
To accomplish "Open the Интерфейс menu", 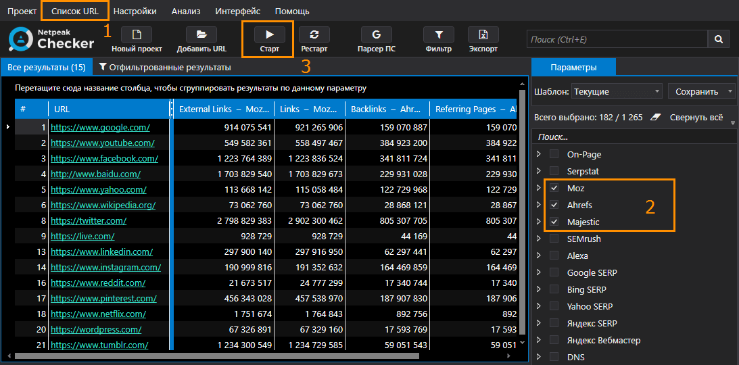I will 237,11.
